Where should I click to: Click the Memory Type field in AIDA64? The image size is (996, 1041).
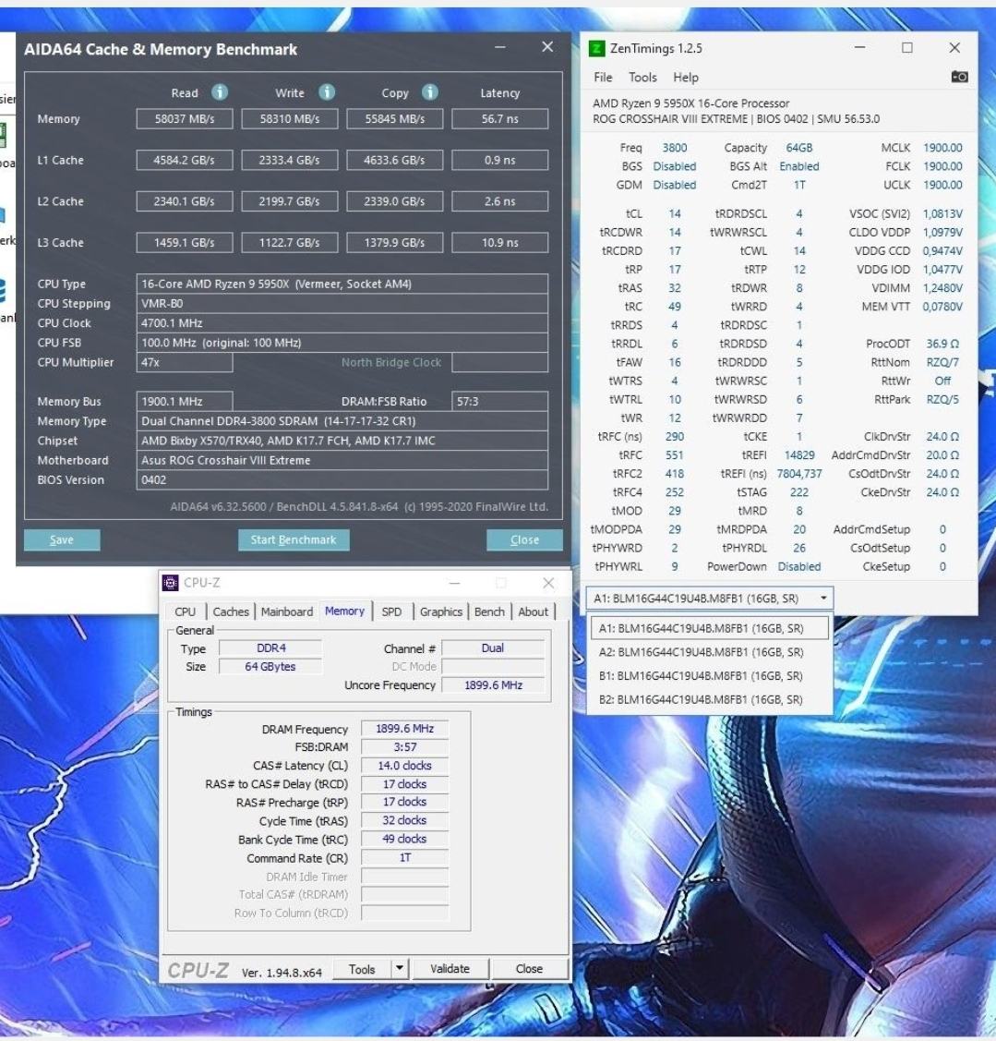[342, 421]
